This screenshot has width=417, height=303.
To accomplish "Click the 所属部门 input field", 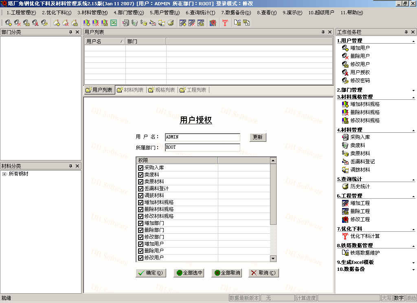I will (202, 147).
